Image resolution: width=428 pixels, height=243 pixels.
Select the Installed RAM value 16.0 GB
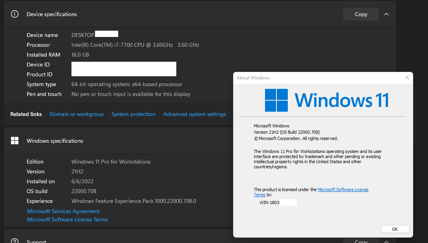[80, 55]
